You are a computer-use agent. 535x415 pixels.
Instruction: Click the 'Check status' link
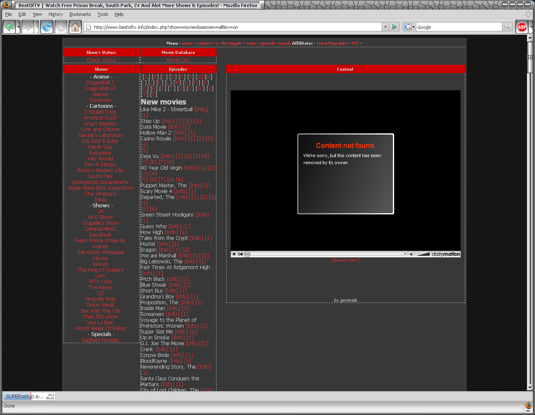coord(101,60)
